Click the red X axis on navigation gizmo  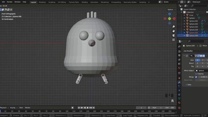click(174, 19)
